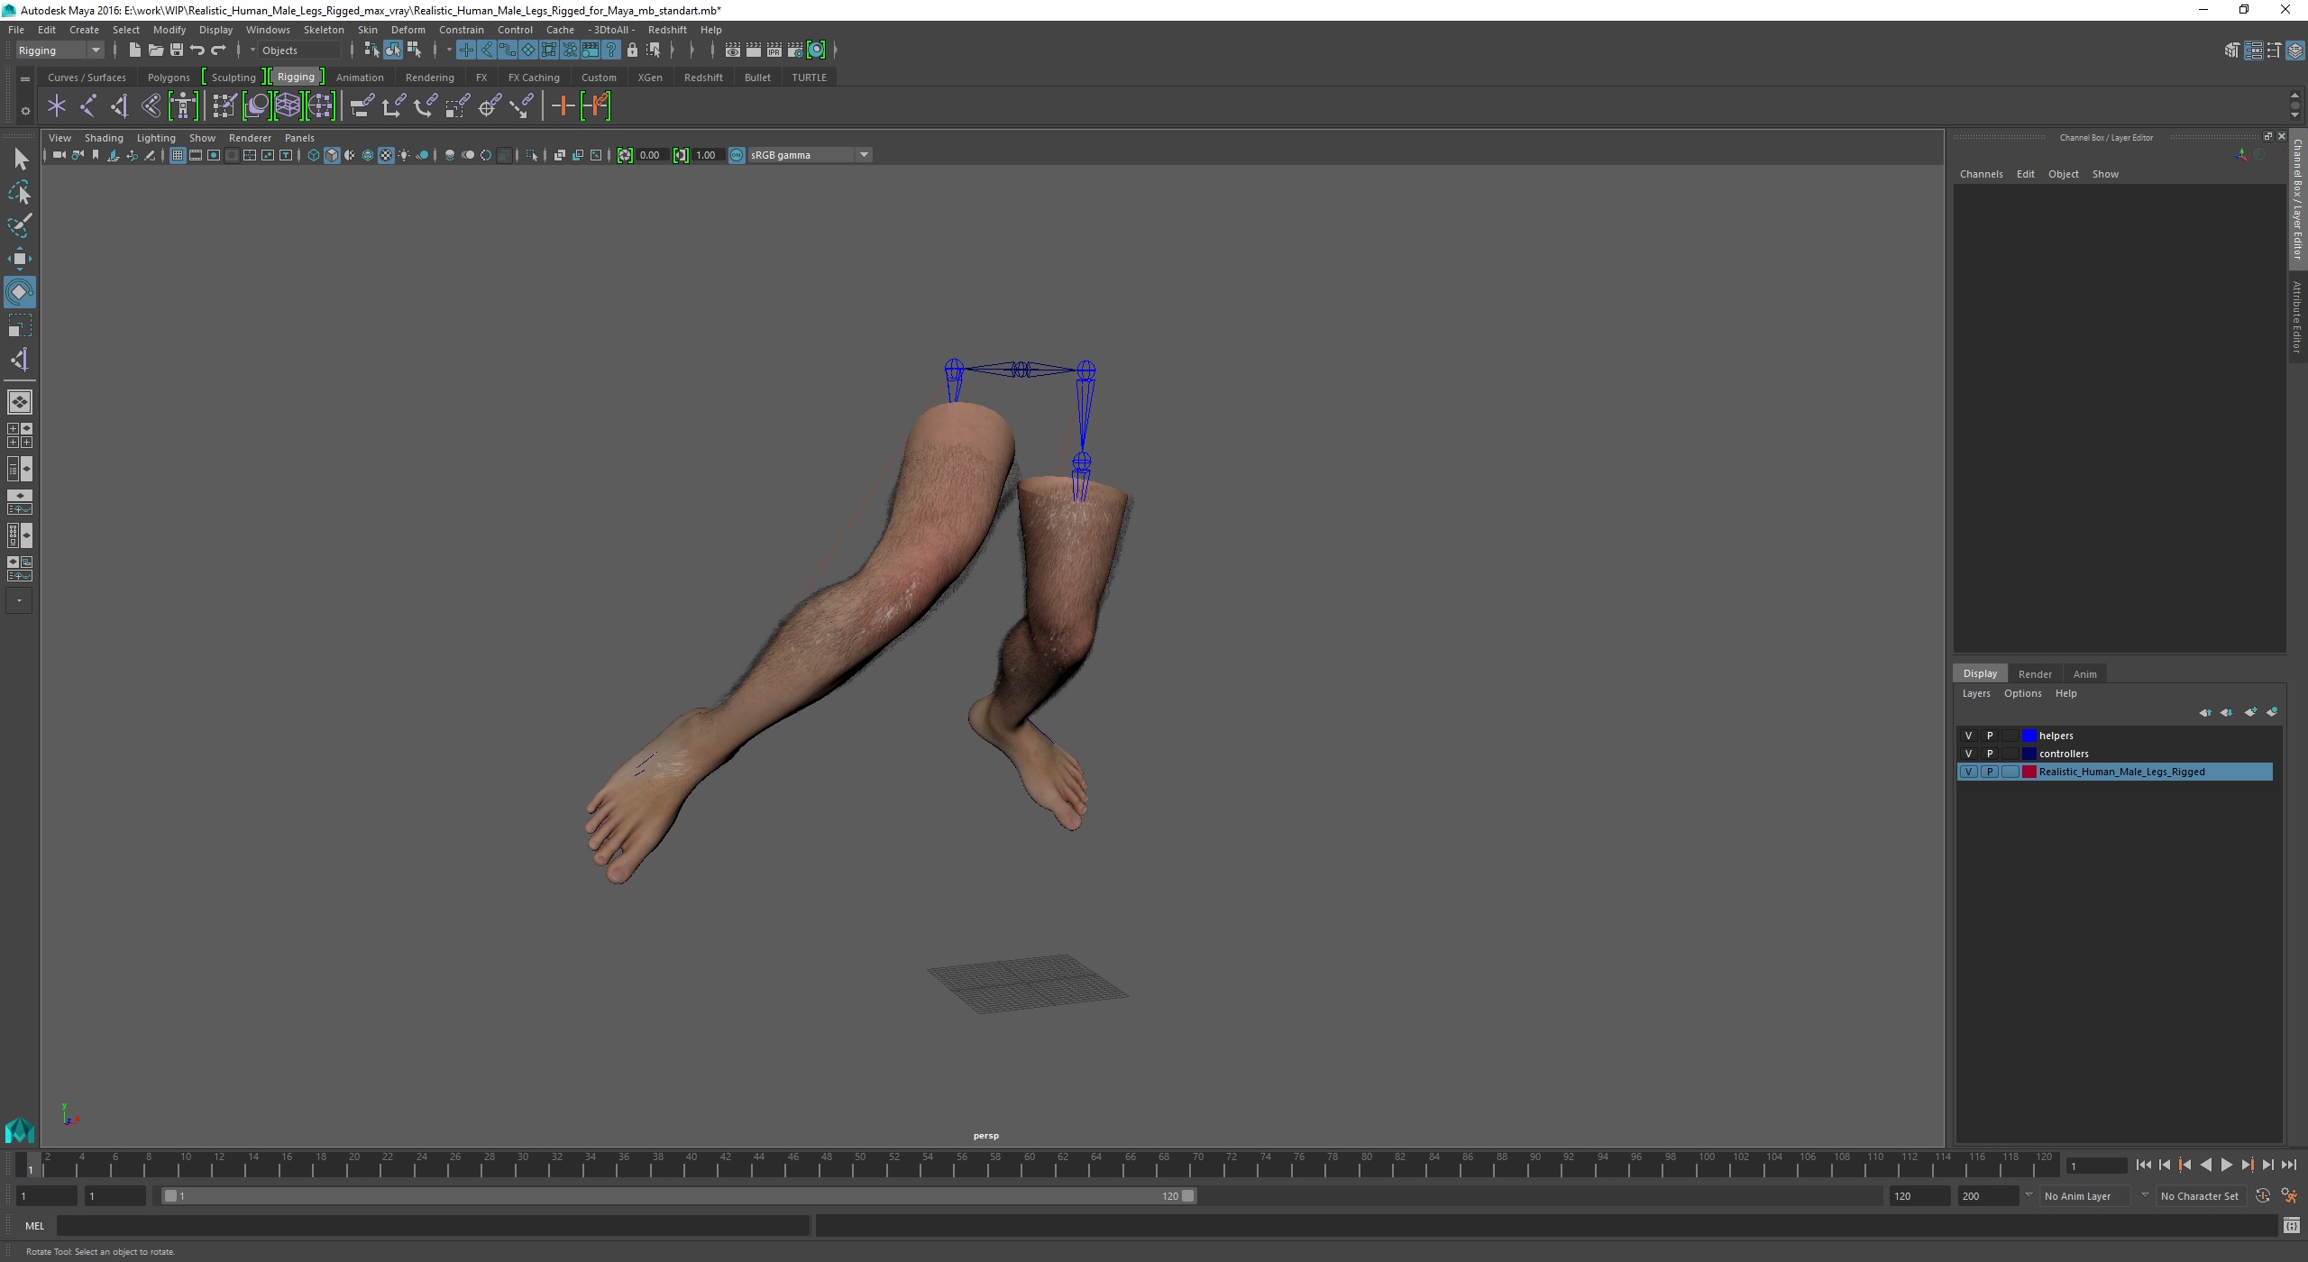Switch to the Animation shelf tab

(x=359, y=78)
